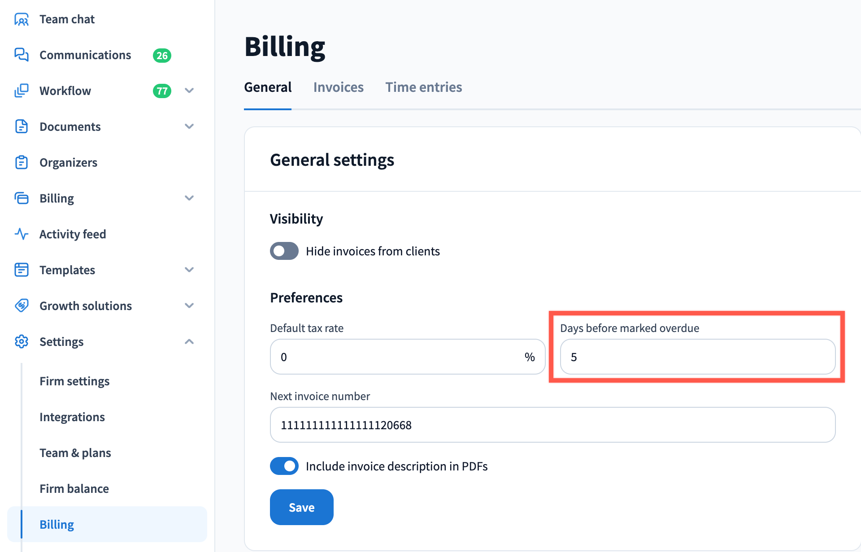Collapse the Settings section chevron
The image size is (861, 552).
point(189,341)
